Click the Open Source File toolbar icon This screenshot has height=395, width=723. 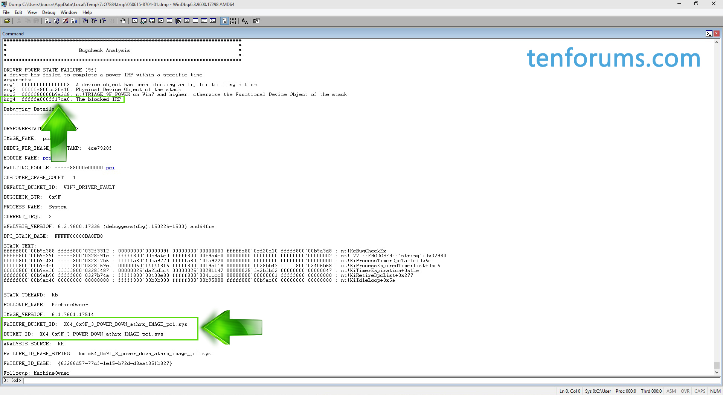(x=8, y=21)
